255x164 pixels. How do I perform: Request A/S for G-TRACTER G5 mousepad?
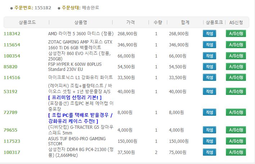(x=236, y=130)
